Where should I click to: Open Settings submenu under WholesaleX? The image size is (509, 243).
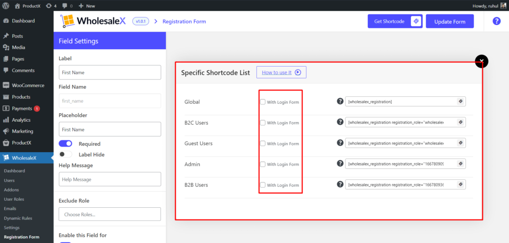pos(12,228)
